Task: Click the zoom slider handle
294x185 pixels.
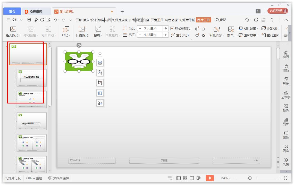Action: (x=250, y=178)
